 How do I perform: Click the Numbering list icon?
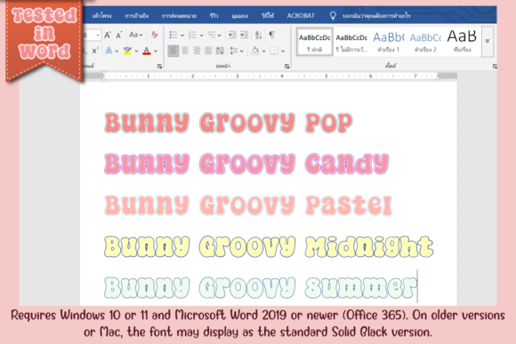[x=192, y=35]
